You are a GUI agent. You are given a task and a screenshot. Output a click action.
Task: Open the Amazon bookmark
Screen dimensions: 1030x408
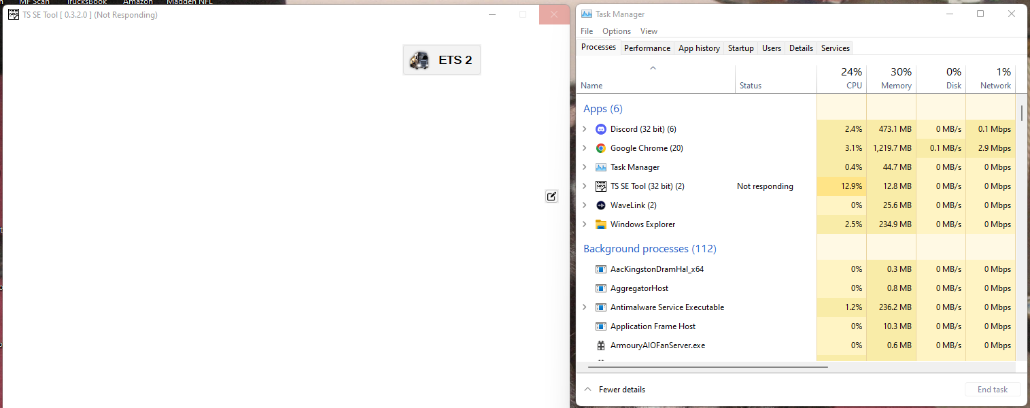(x=137, y=2)
